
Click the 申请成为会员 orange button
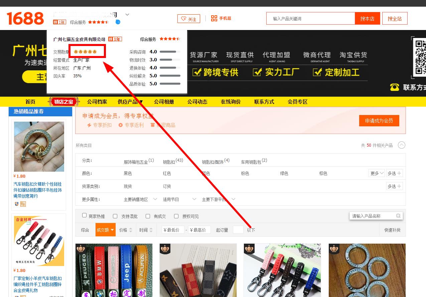coord(379,121)
